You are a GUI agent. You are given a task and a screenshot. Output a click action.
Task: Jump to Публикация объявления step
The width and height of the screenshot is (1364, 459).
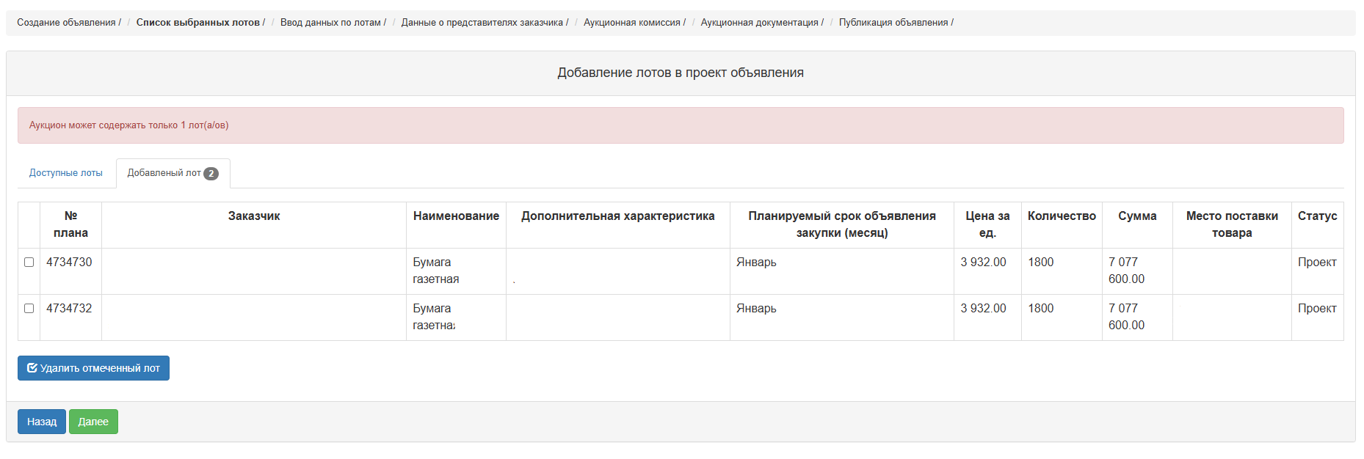coord(893,23)
